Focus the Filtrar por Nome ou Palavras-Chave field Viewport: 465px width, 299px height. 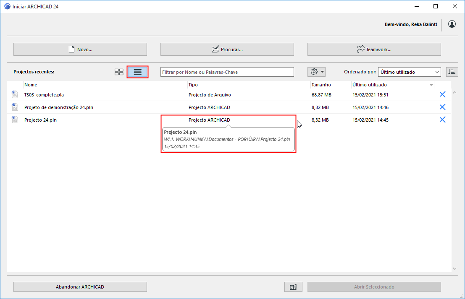227,72
